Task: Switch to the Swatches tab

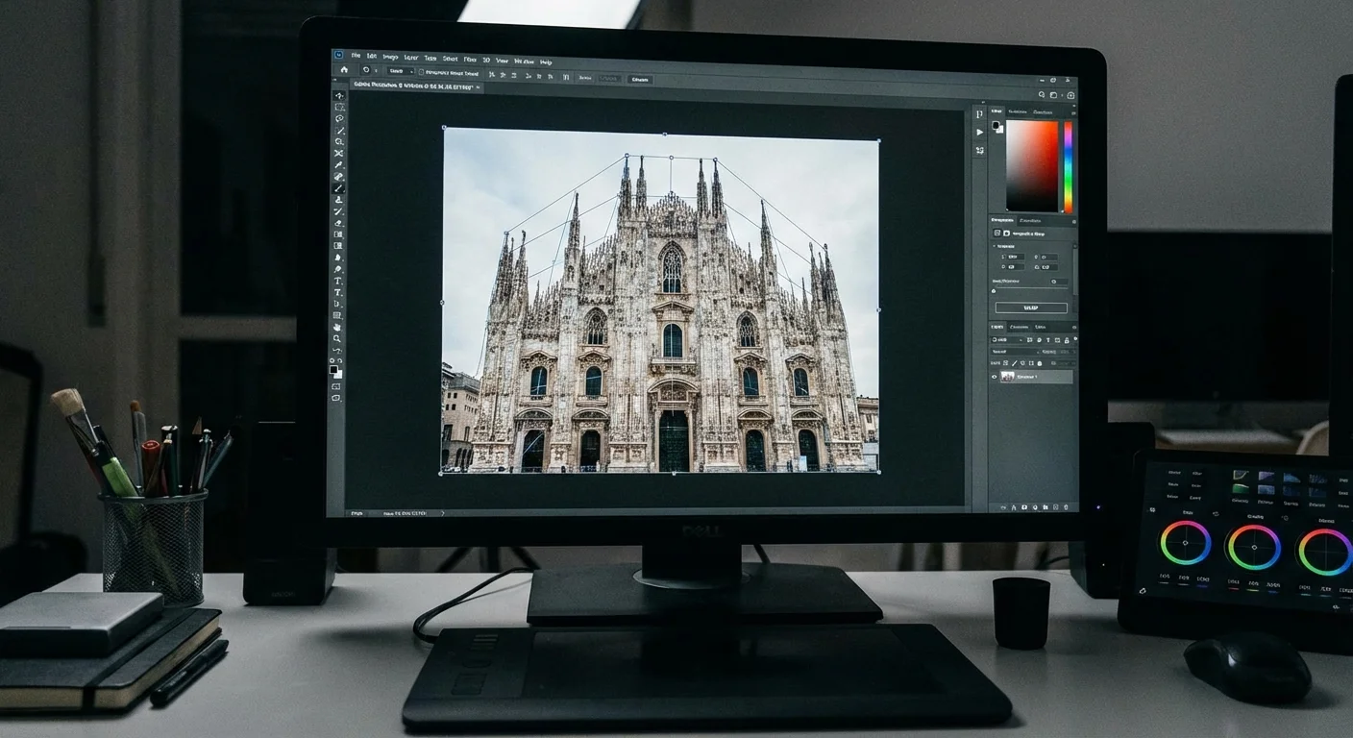Action: (1019, 111)
